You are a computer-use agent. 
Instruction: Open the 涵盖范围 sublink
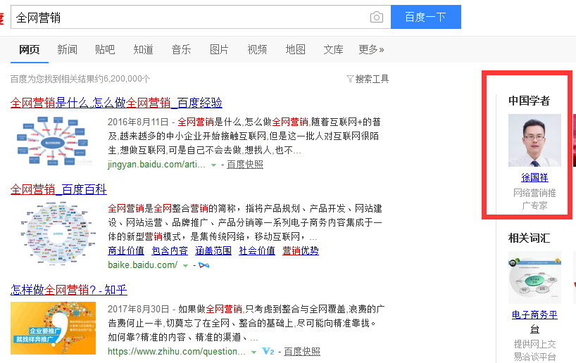click(213, 250)
